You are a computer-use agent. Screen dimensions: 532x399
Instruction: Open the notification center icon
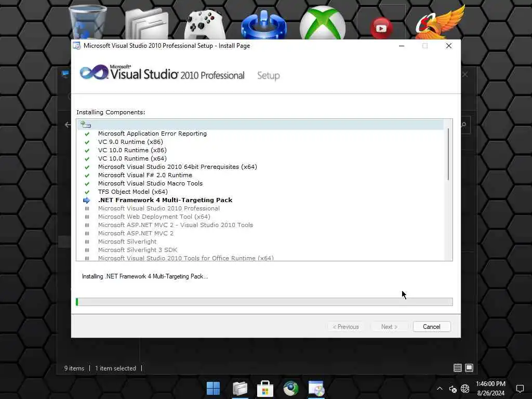pyautogui.click(x=520, y=389)
